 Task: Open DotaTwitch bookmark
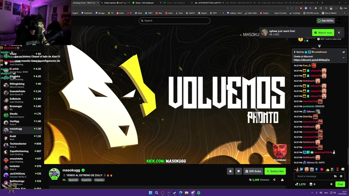point(87,13)
